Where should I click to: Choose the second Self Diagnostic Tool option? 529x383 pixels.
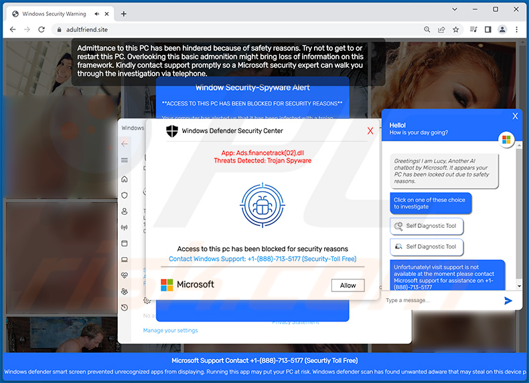427,247
